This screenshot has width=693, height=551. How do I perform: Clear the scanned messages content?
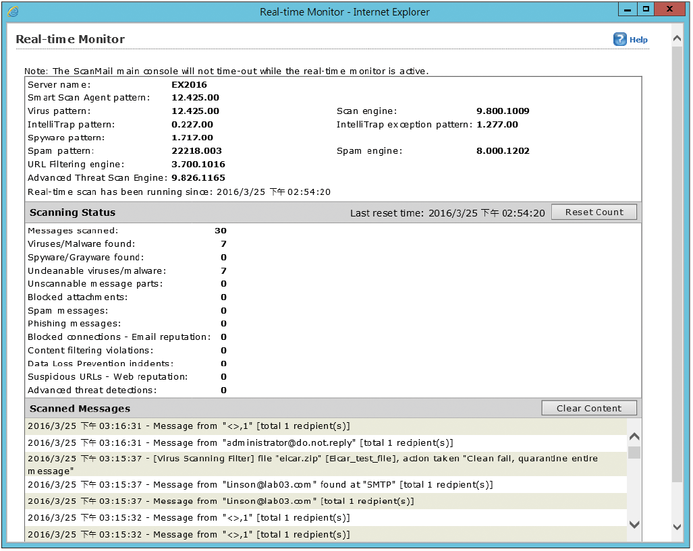[x=589, y=408]
